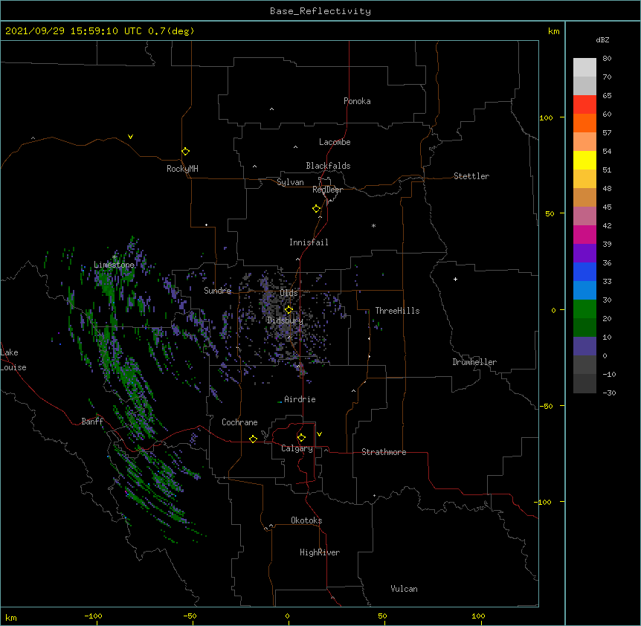Click the yellow marker between Olds and Didsbury
Screen dimensions: 641x626
(x=289, y=310)
